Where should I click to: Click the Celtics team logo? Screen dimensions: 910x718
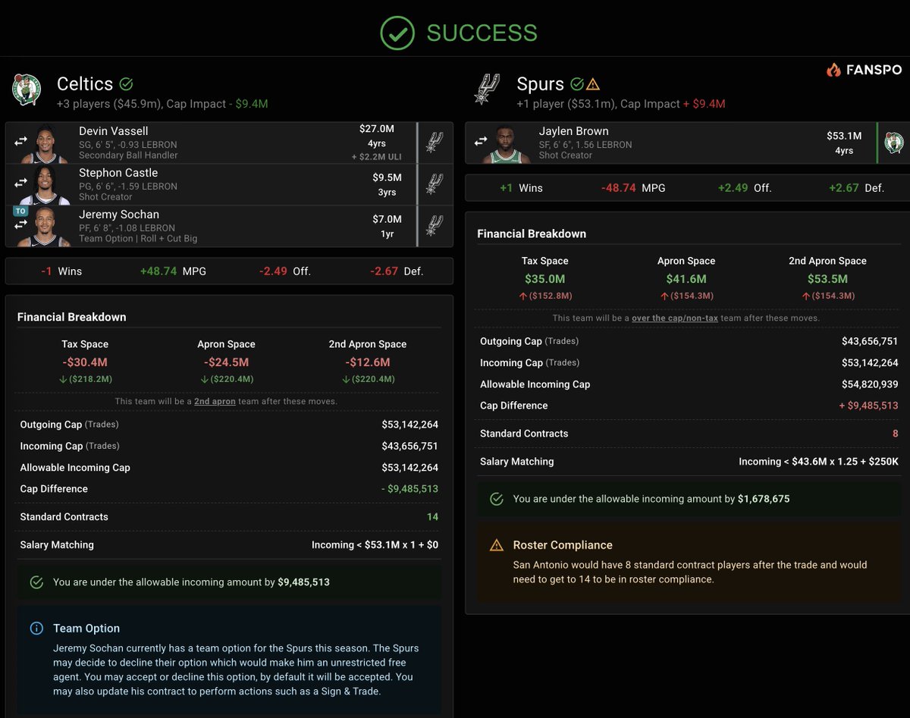(x=27, y=89)
